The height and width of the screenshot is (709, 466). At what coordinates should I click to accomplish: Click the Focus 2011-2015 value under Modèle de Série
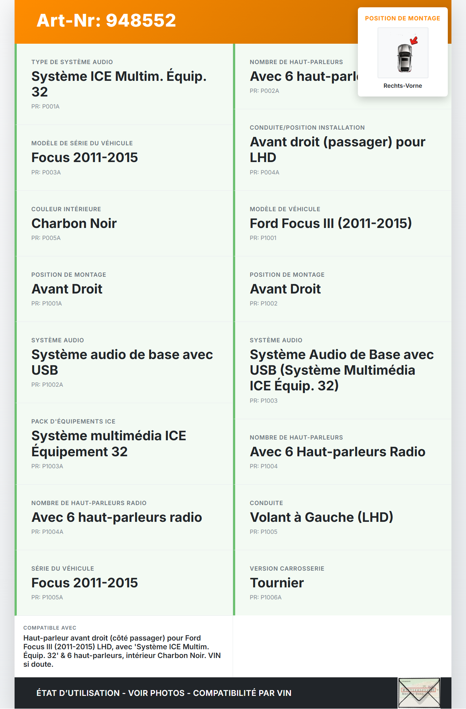coord(84,158)
